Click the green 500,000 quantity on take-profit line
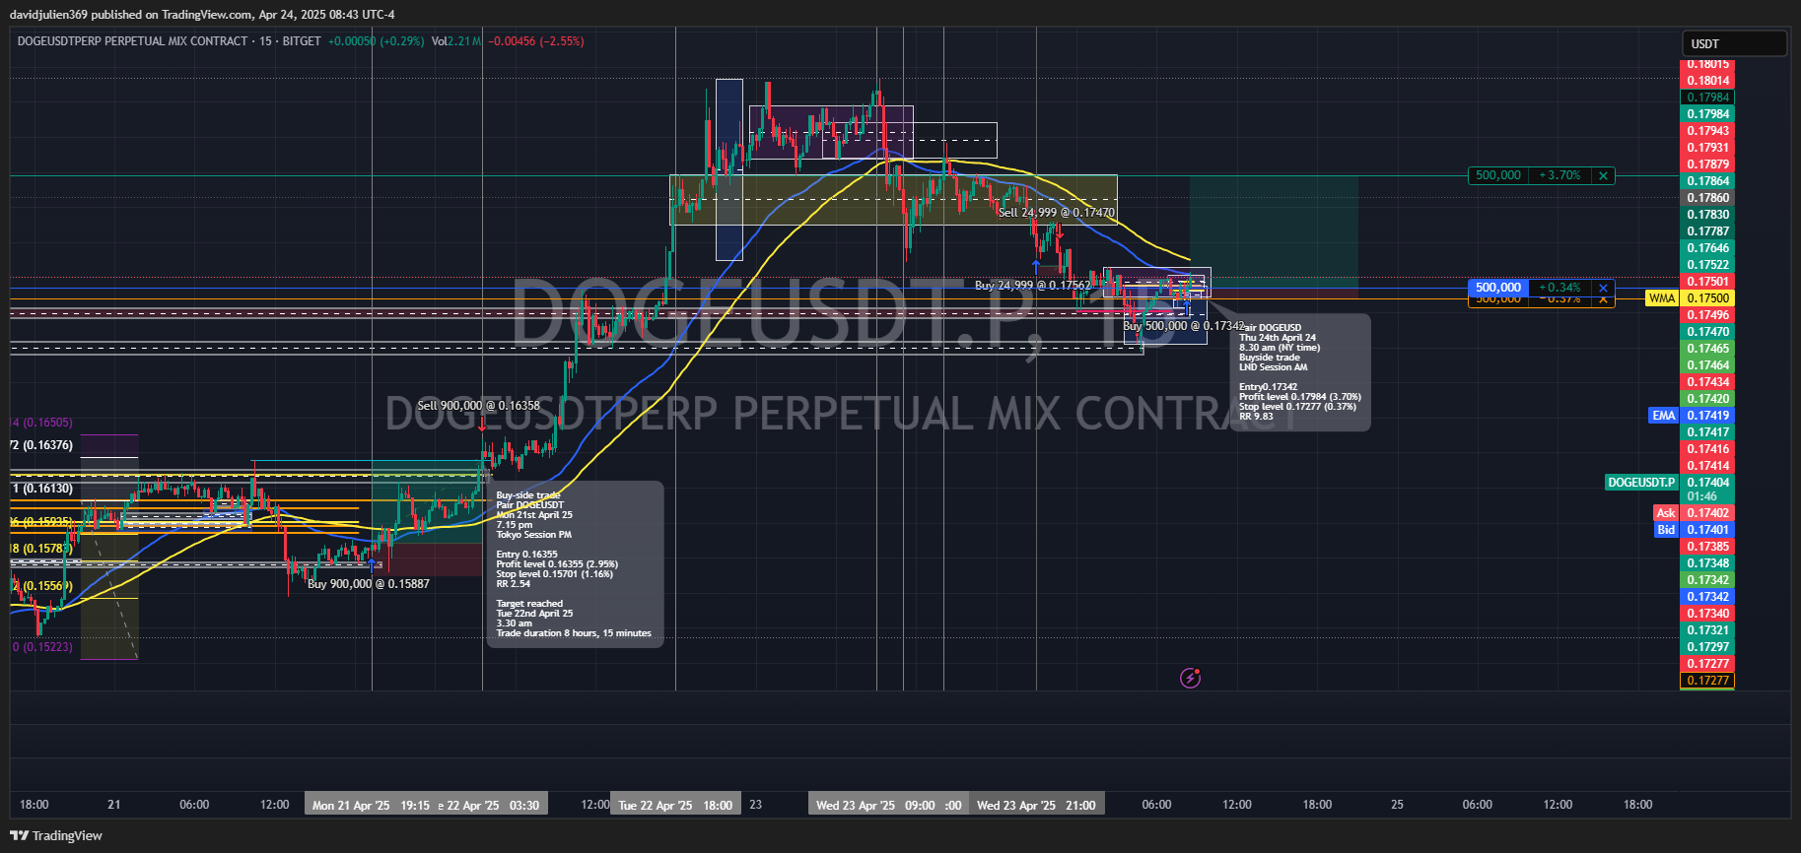 tap(1497, 175)
